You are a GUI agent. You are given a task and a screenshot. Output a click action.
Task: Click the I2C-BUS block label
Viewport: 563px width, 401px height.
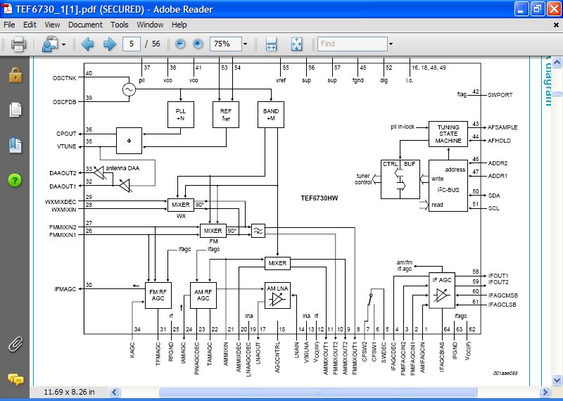coord(448,190)
